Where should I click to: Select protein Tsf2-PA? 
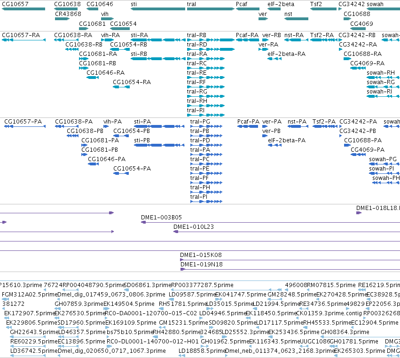point(325,126)
